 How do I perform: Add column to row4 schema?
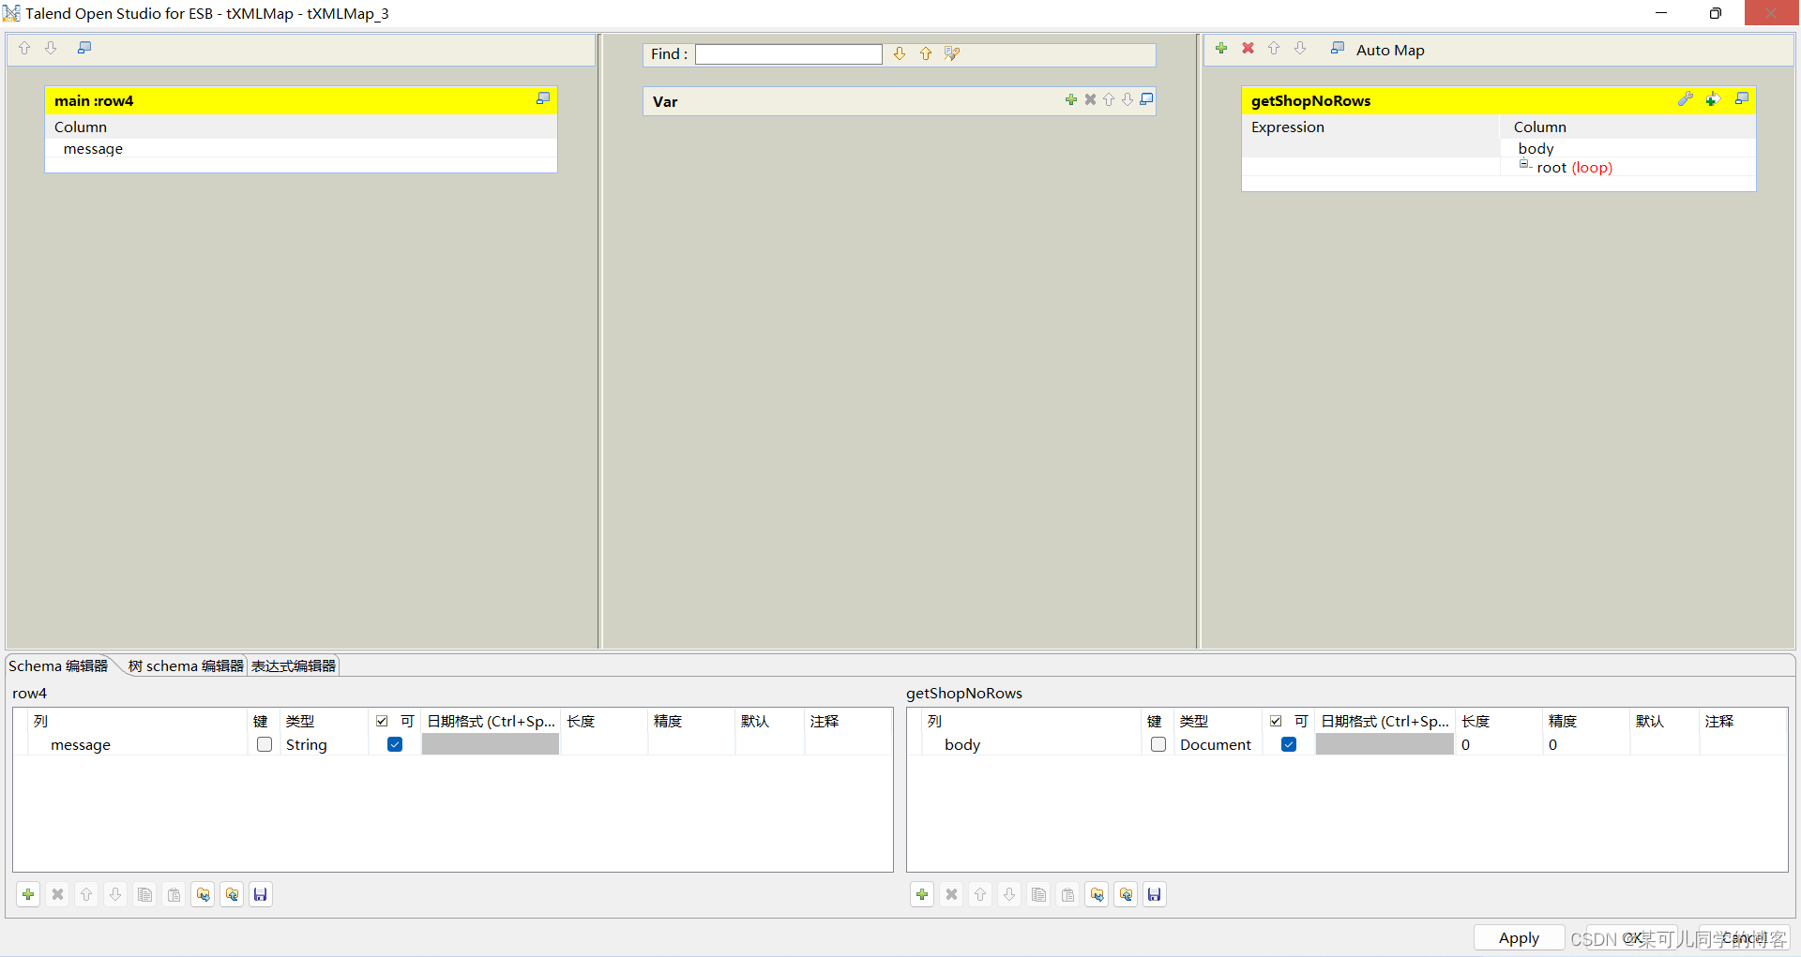[x=28, y=894]
